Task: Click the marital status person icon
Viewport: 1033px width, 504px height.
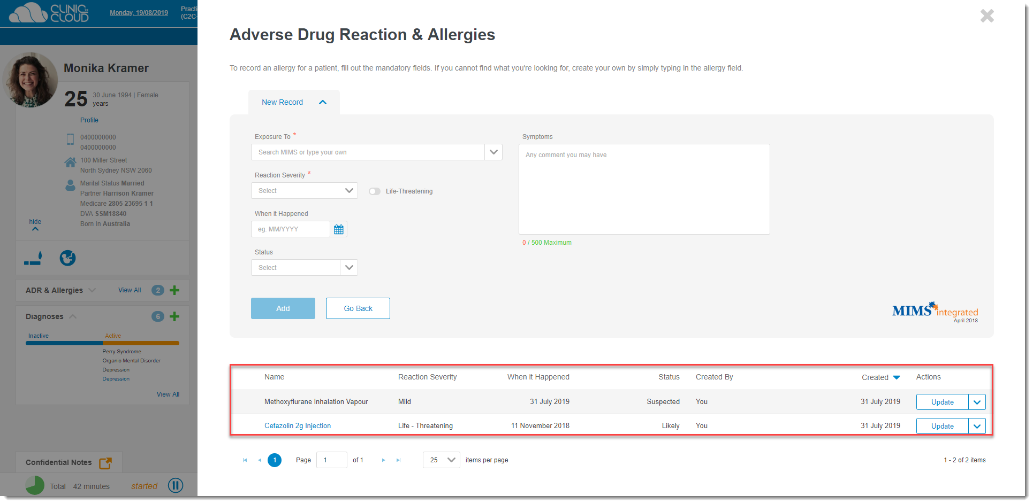Action: click(70, 185)
